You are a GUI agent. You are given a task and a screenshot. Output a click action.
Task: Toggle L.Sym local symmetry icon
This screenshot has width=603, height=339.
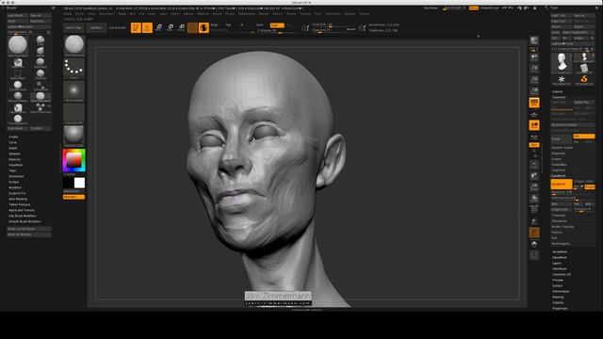pos(534,137)
